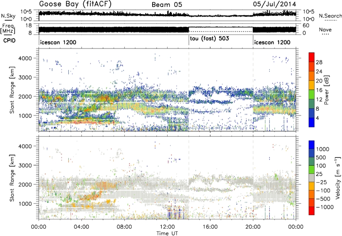The width and height of the screenshot is (342, 236).
Task: Click the 10^0 tick right of the noise panel
Action: click(x=308, y=19)
